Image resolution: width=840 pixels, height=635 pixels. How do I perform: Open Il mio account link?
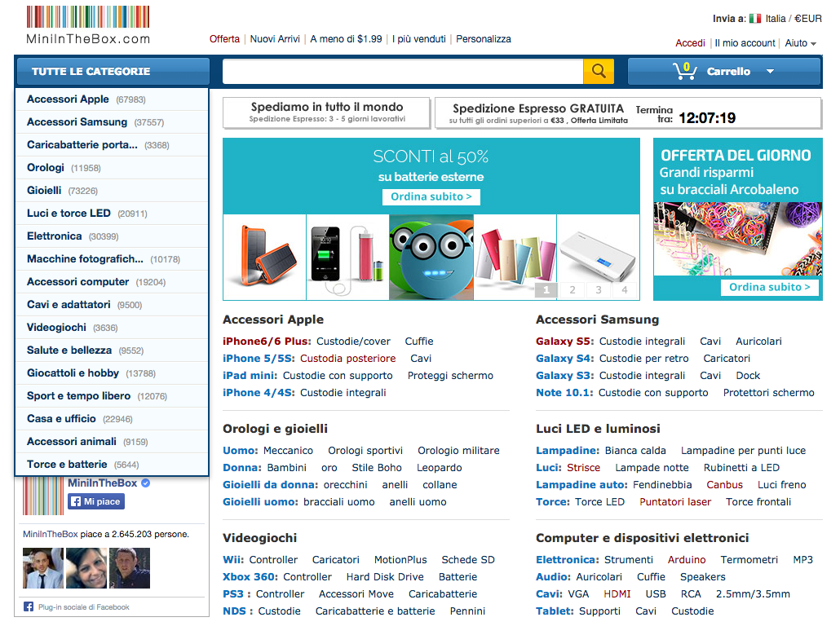coord(745,43)
